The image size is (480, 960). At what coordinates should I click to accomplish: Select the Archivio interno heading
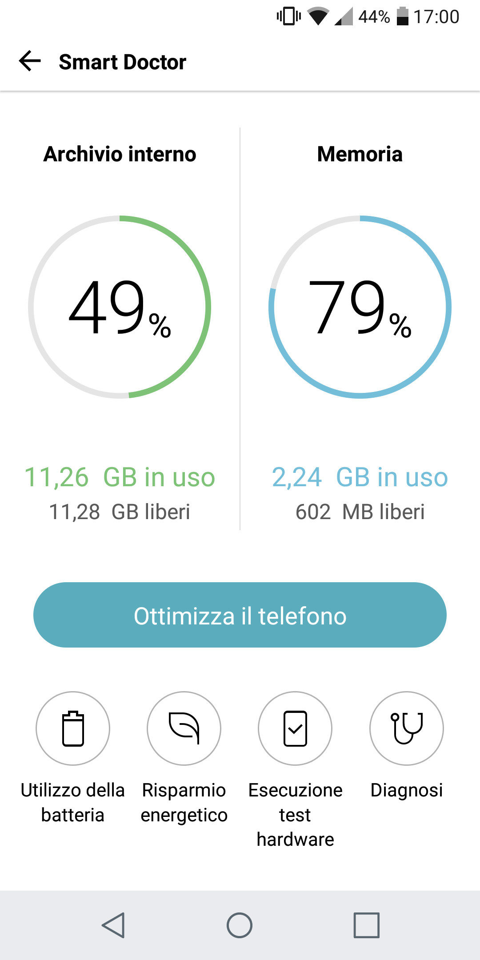[120, 154]
